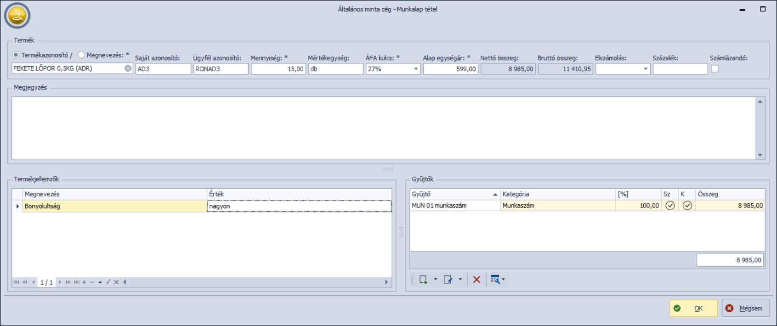The image size is (777, 326).
Task: Click the application logo icon
Action: [17, 16]
